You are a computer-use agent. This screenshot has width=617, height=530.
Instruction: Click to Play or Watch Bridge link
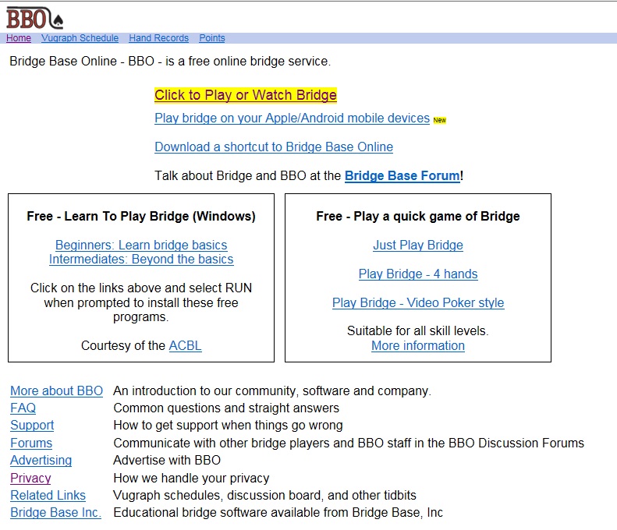click(x=246, y=95)
